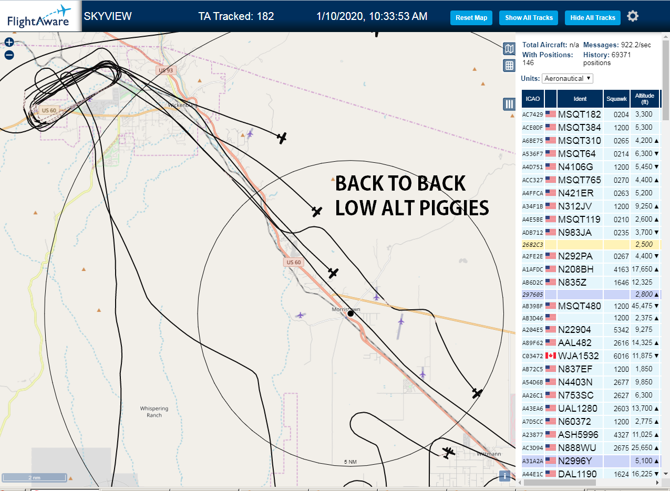The width and height of the screenshot is (670, 491).
Task: Select the N60372 aircraft row
Action: click(591, 421)
